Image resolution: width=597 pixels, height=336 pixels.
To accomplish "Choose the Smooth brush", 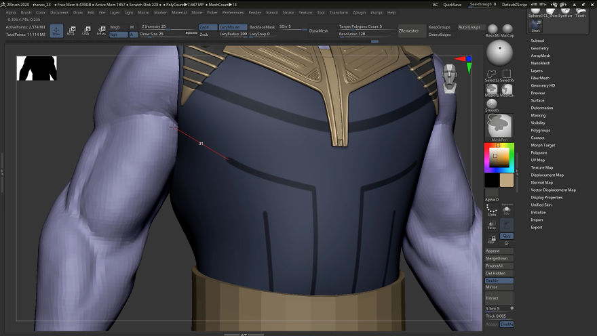I will pos(492,105).
